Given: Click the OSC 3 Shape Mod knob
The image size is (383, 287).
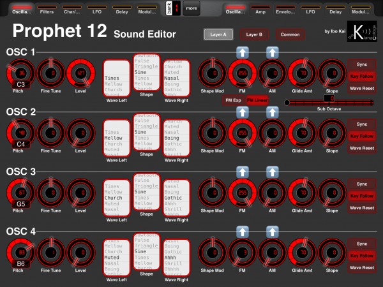Looking at the screenshot, I should click(213, 193).
